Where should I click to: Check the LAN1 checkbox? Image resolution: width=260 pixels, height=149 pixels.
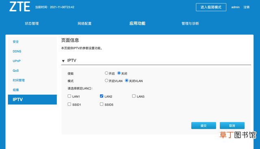coord(69,96)
